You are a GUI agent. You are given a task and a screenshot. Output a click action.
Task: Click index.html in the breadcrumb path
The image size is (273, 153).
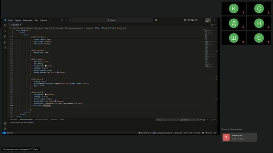(89, 28)
